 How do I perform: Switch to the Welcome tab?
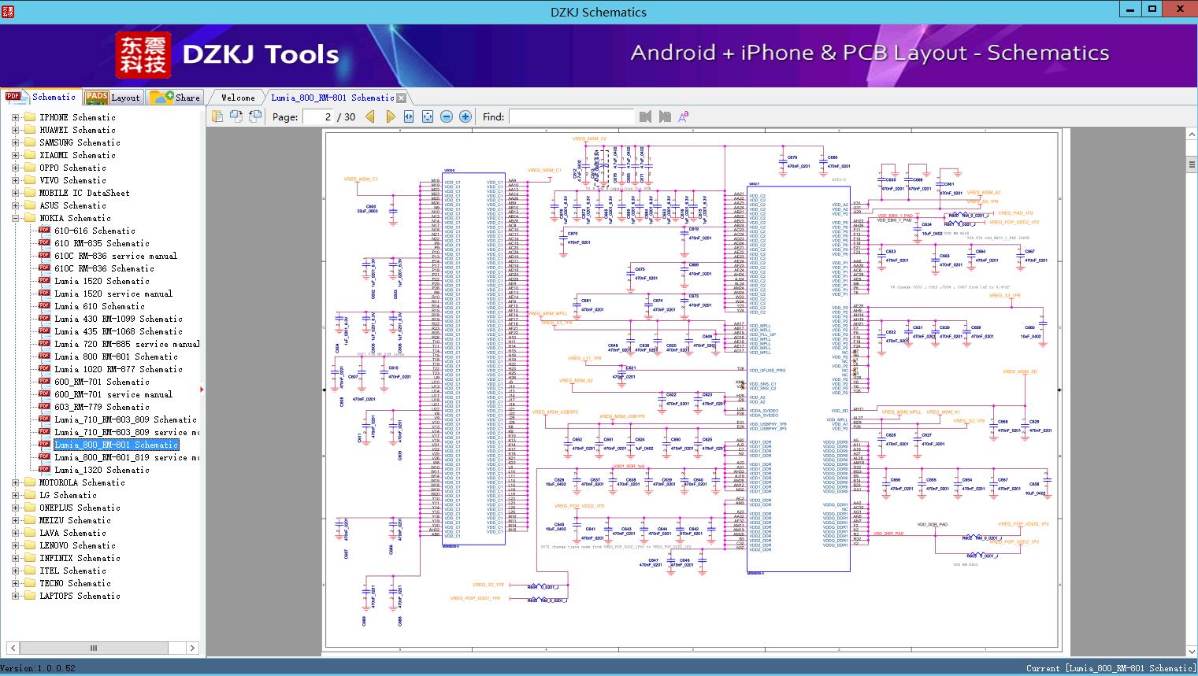[x=238, y=98]
